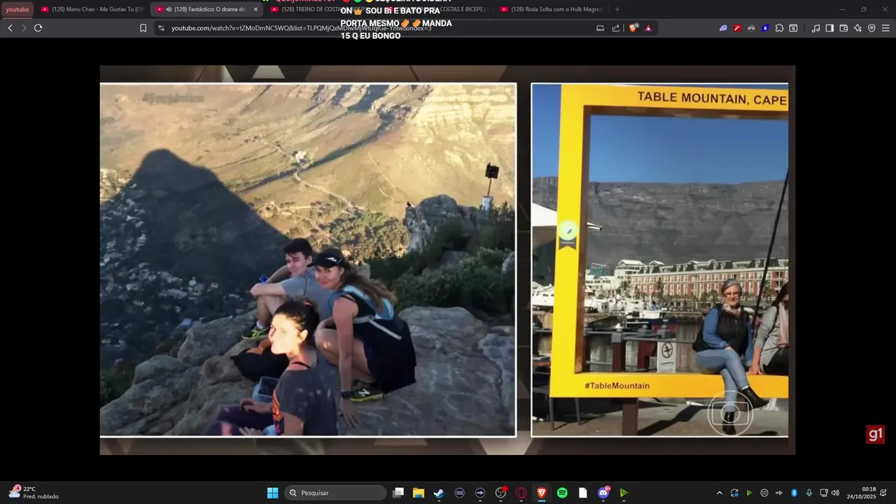Open the blue mouse extension
This screenshot has width=896, height=504.
click(765, 28)
